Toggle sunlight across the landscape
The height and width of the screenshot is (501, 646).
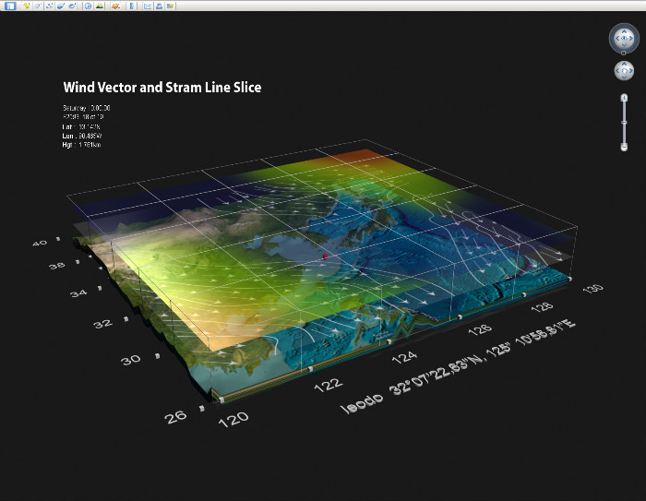click(100, 6)
